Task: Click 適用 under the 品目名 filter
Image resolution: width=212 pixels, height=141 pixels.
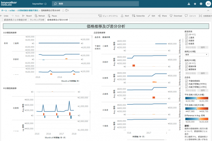Action: 203,90
